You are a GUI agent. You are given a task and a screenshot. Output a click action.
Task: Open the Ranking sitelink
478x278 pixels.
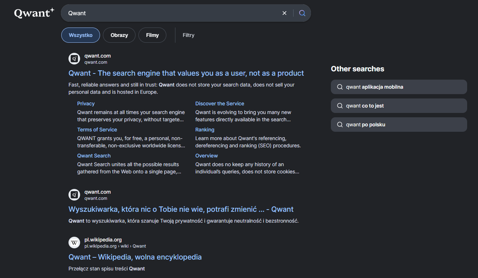click(205, 130)
